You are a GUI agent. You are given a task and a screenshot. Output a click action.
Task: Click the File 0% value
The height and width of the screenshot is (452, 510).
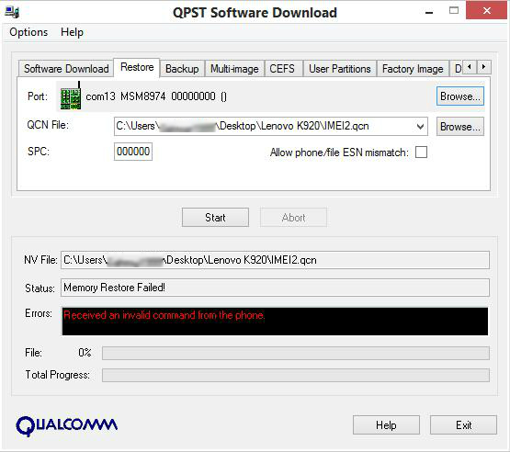click(85, 353)
